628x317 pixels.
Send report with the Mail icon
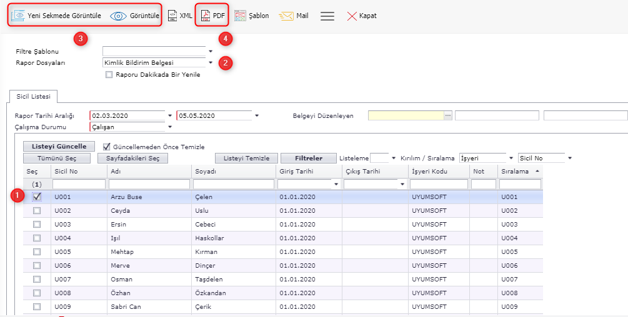pos(286,16)
